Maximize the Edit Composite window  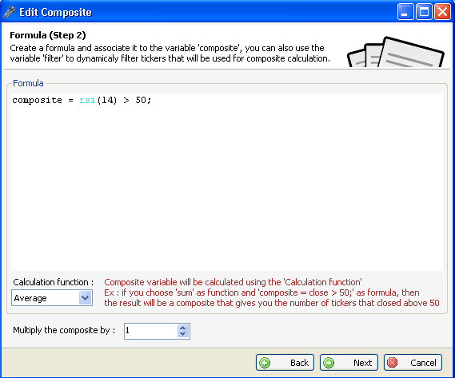(x=424, y=12)
